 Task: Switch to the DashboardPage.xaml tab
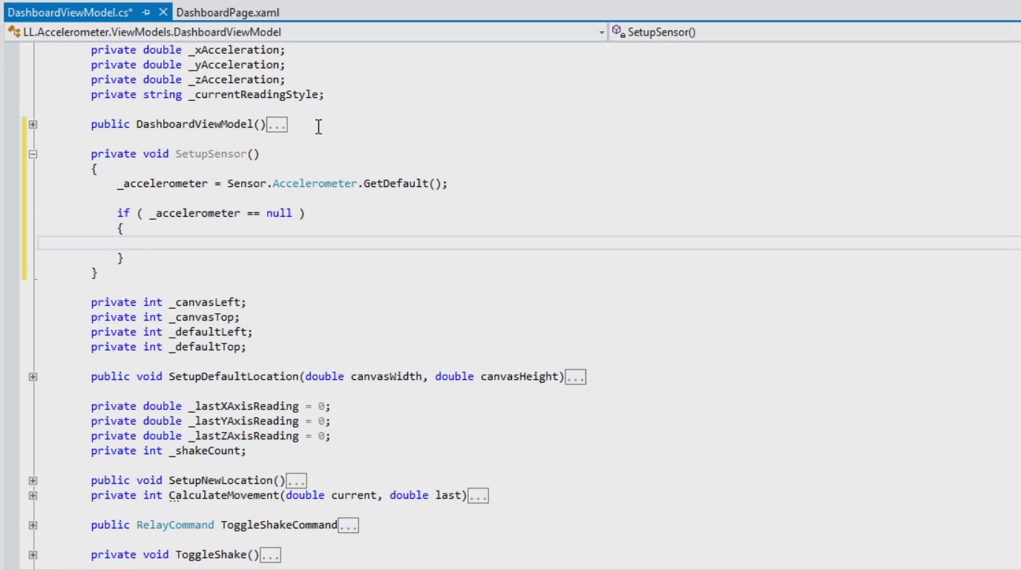[x=228, y=13]
